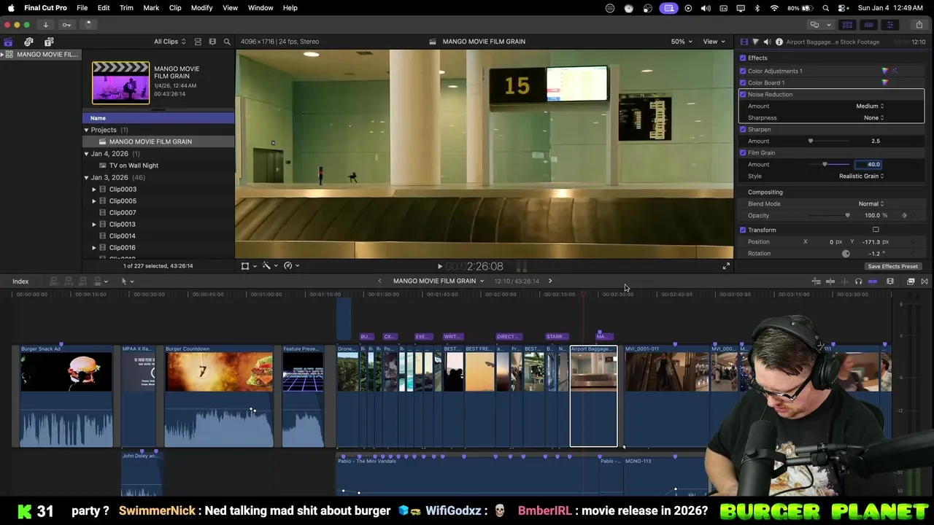Open Noise Reduction Amount Medium dropdown

(870, 106)
